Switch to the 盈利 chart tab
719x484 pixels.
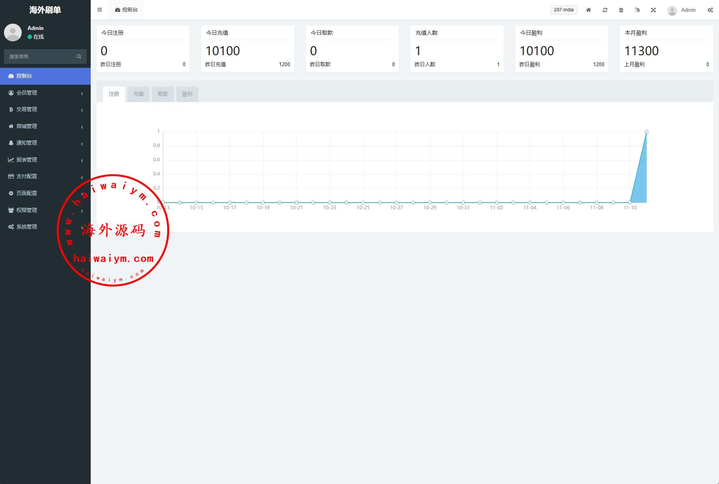[x=187, y=94]
